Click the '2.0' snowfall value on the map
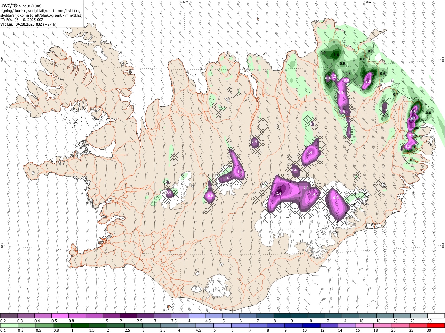The width and height of the screenshot is (445, 333). [369, 82]
